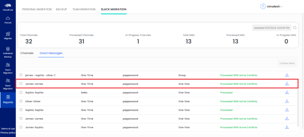
Task: Open the Terms of use link
Action: pyautogui.click(x=8, y=129)
